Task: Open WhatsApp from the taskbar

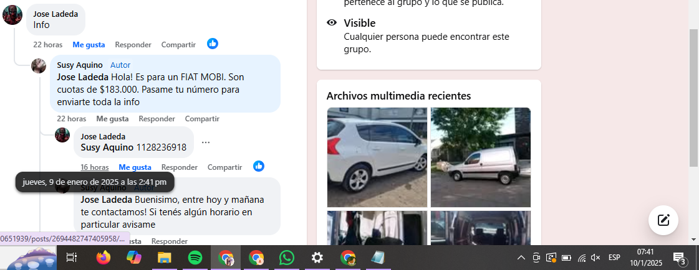Action: (287, 258)
